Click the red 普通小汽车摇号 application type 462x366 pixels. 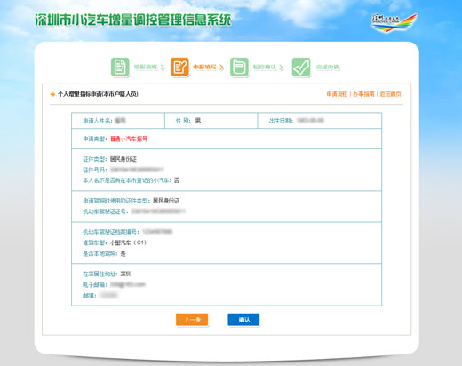(x=129, y=139)
